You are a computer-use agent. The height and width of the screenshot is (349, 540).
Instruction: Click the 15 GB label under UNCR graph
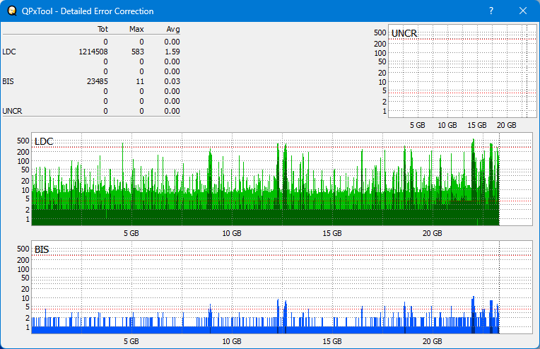[x=477, y=125]
